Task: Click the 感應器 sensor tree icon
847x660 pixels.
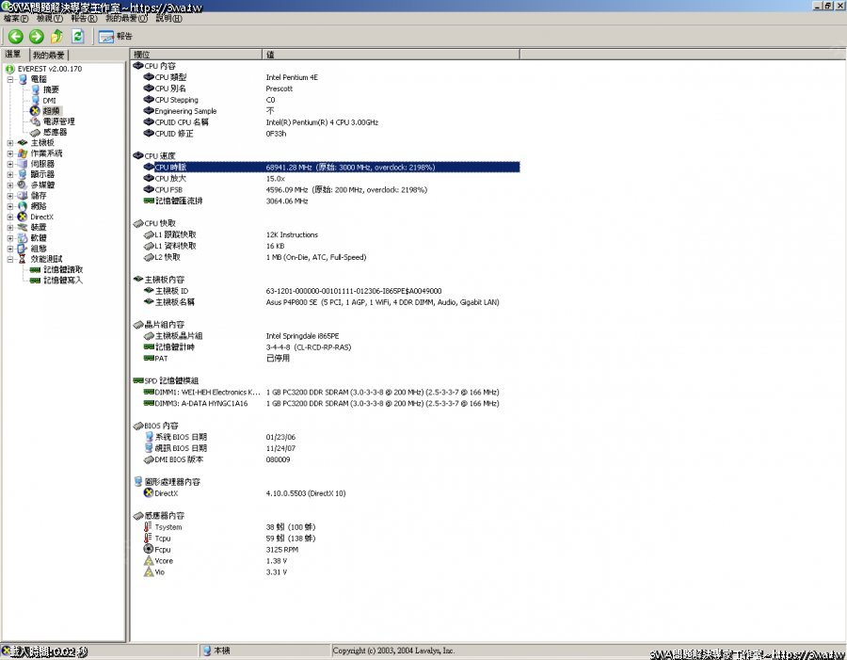Action: tap(36, 133)
